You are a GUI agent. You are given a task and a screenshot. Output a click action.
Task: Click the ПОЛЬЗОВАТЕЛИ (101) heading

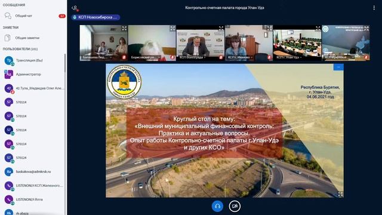[x=20, y=49]
